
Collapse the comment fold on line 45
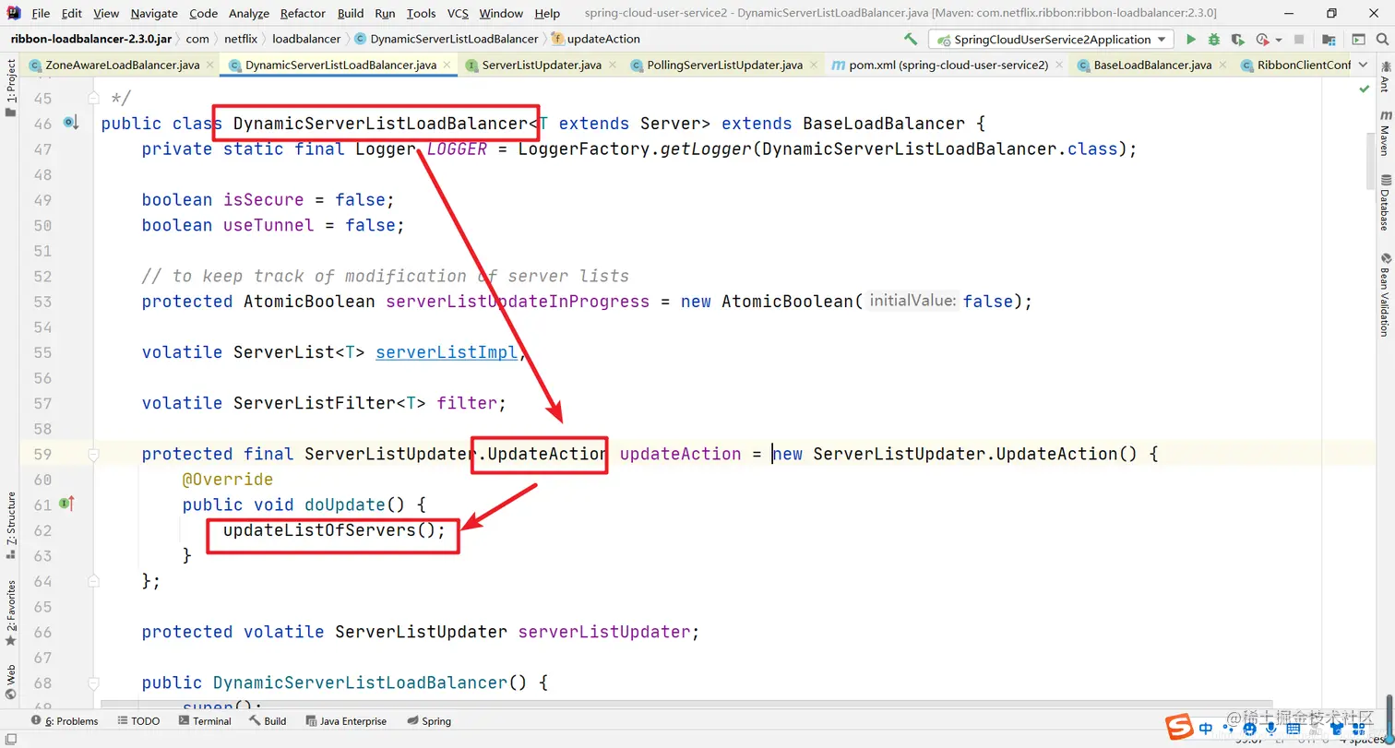click(93, 97)
